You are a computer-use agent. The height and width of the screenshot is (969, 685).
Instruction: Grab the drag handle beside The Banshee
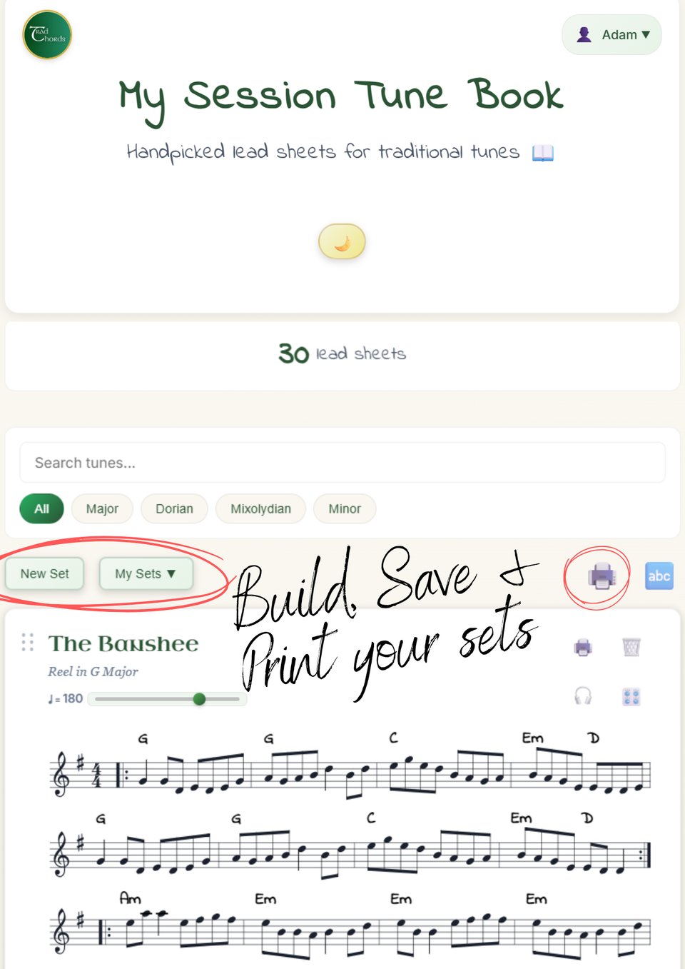click(28, 642)
